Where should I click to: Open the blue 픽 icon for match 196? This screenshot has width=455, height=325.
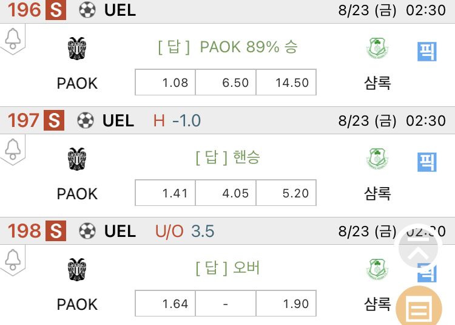coord(427,52)
